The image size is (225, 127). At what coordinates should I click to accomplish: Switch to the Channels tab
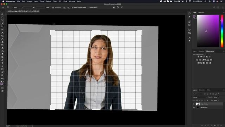[202, 90]
